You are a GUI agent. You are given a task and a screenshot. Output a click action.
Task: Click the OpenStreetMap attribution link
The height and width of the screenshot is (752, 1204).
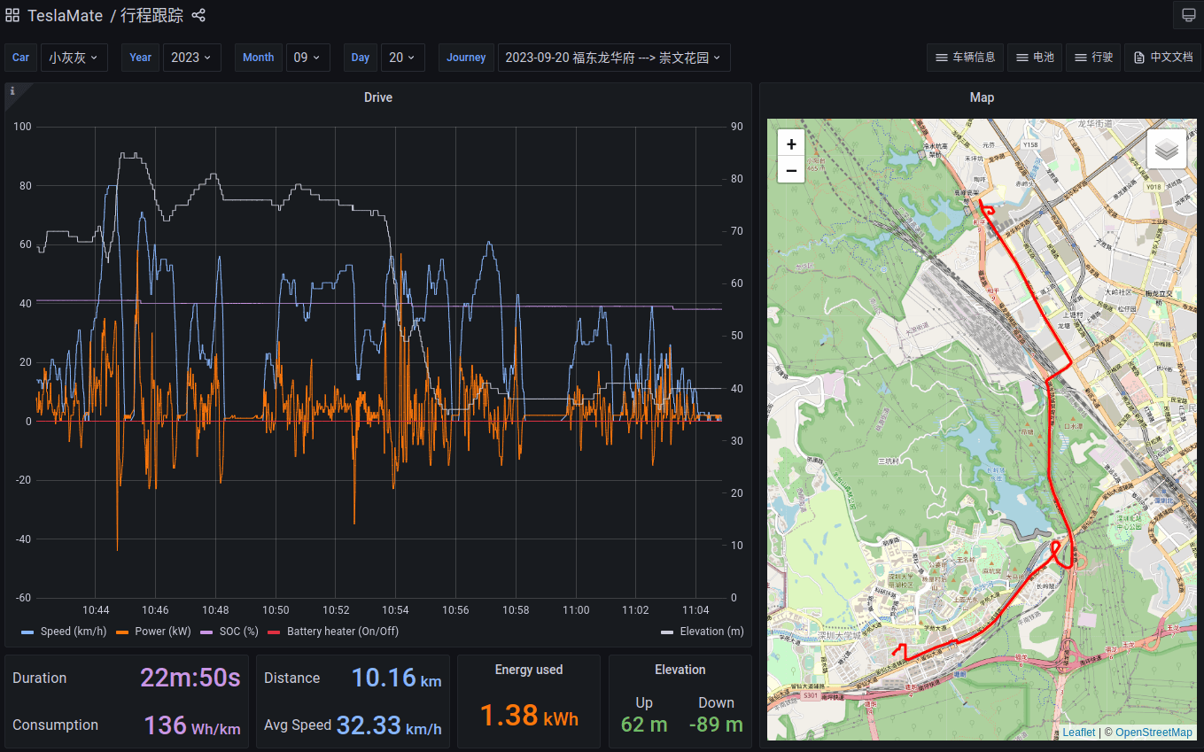[1153, 733]
